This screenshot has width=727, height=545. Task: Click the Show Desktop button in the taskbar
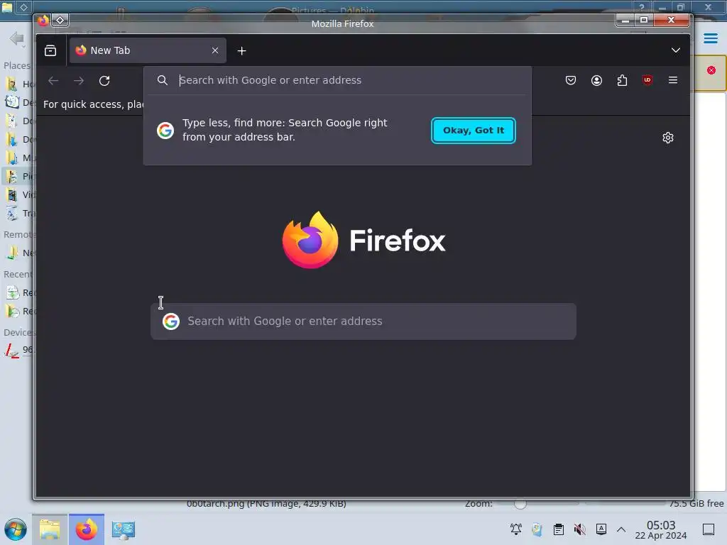point(708,529)
